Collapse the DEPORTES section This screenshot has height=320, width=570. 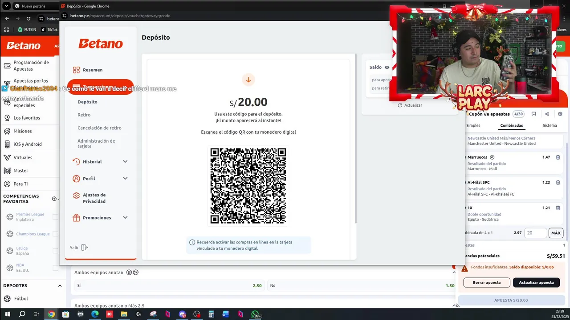click(60, 285)
